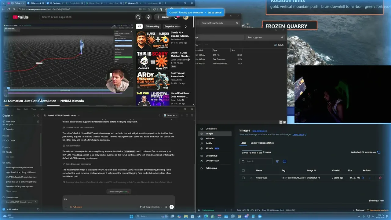391x220 pixels.
Task: Select the Local images tab in Docker
Action: coord(243,143)
